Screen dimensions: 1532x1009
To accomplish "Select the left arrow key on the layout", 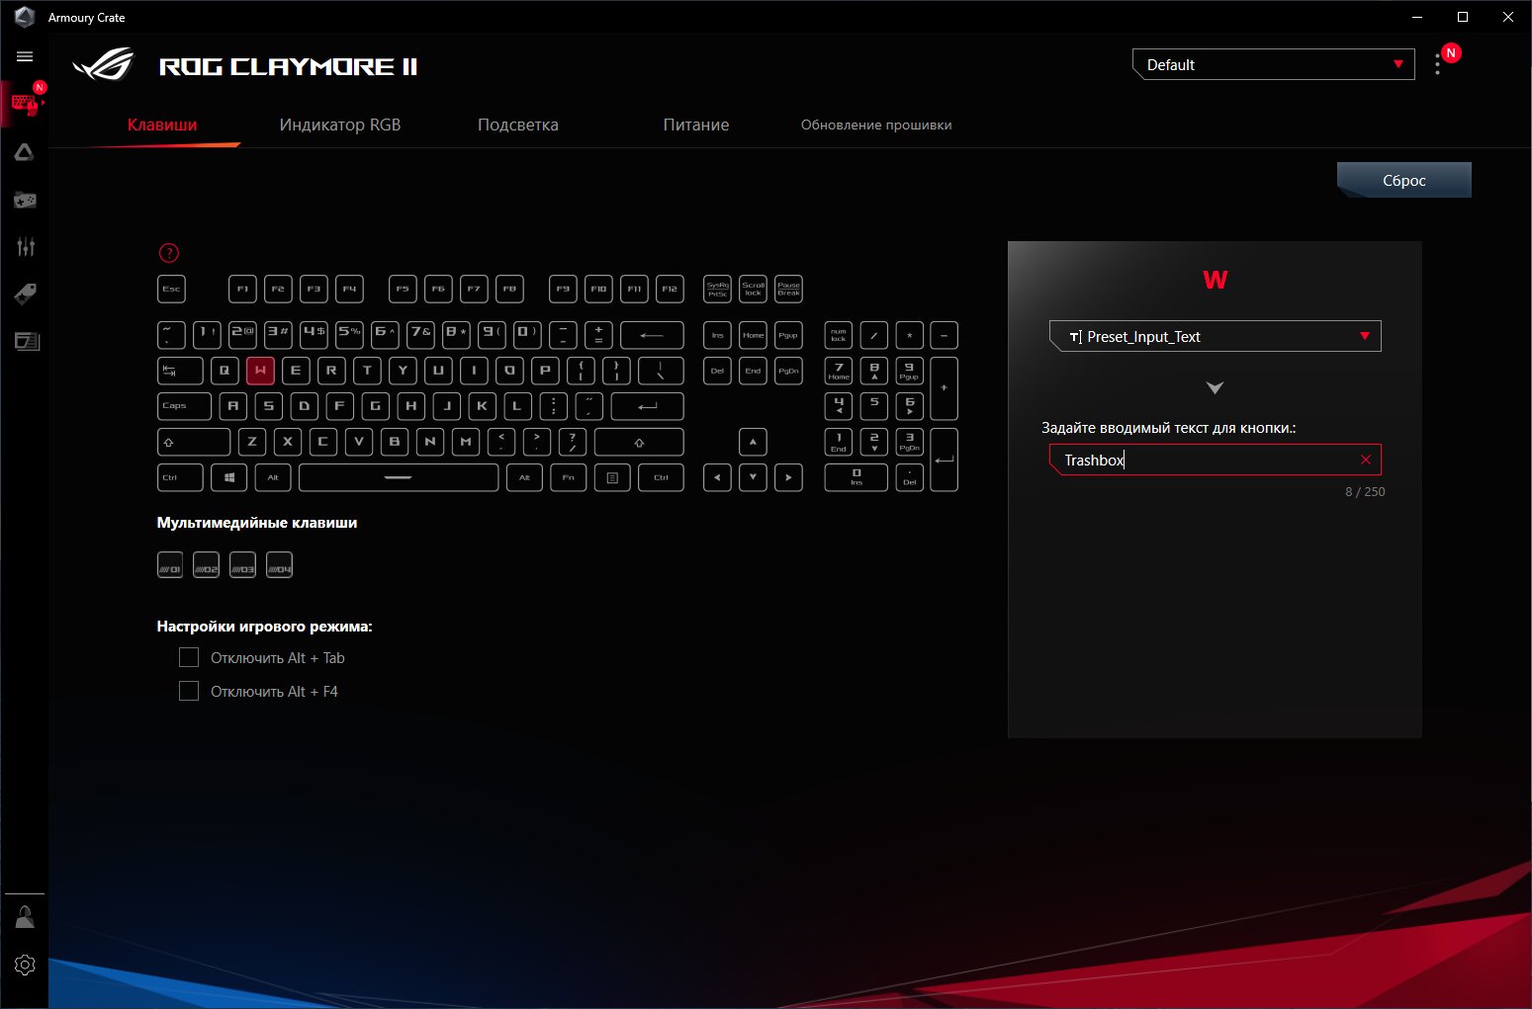I will pyautogui.click(x=717, y=477).
